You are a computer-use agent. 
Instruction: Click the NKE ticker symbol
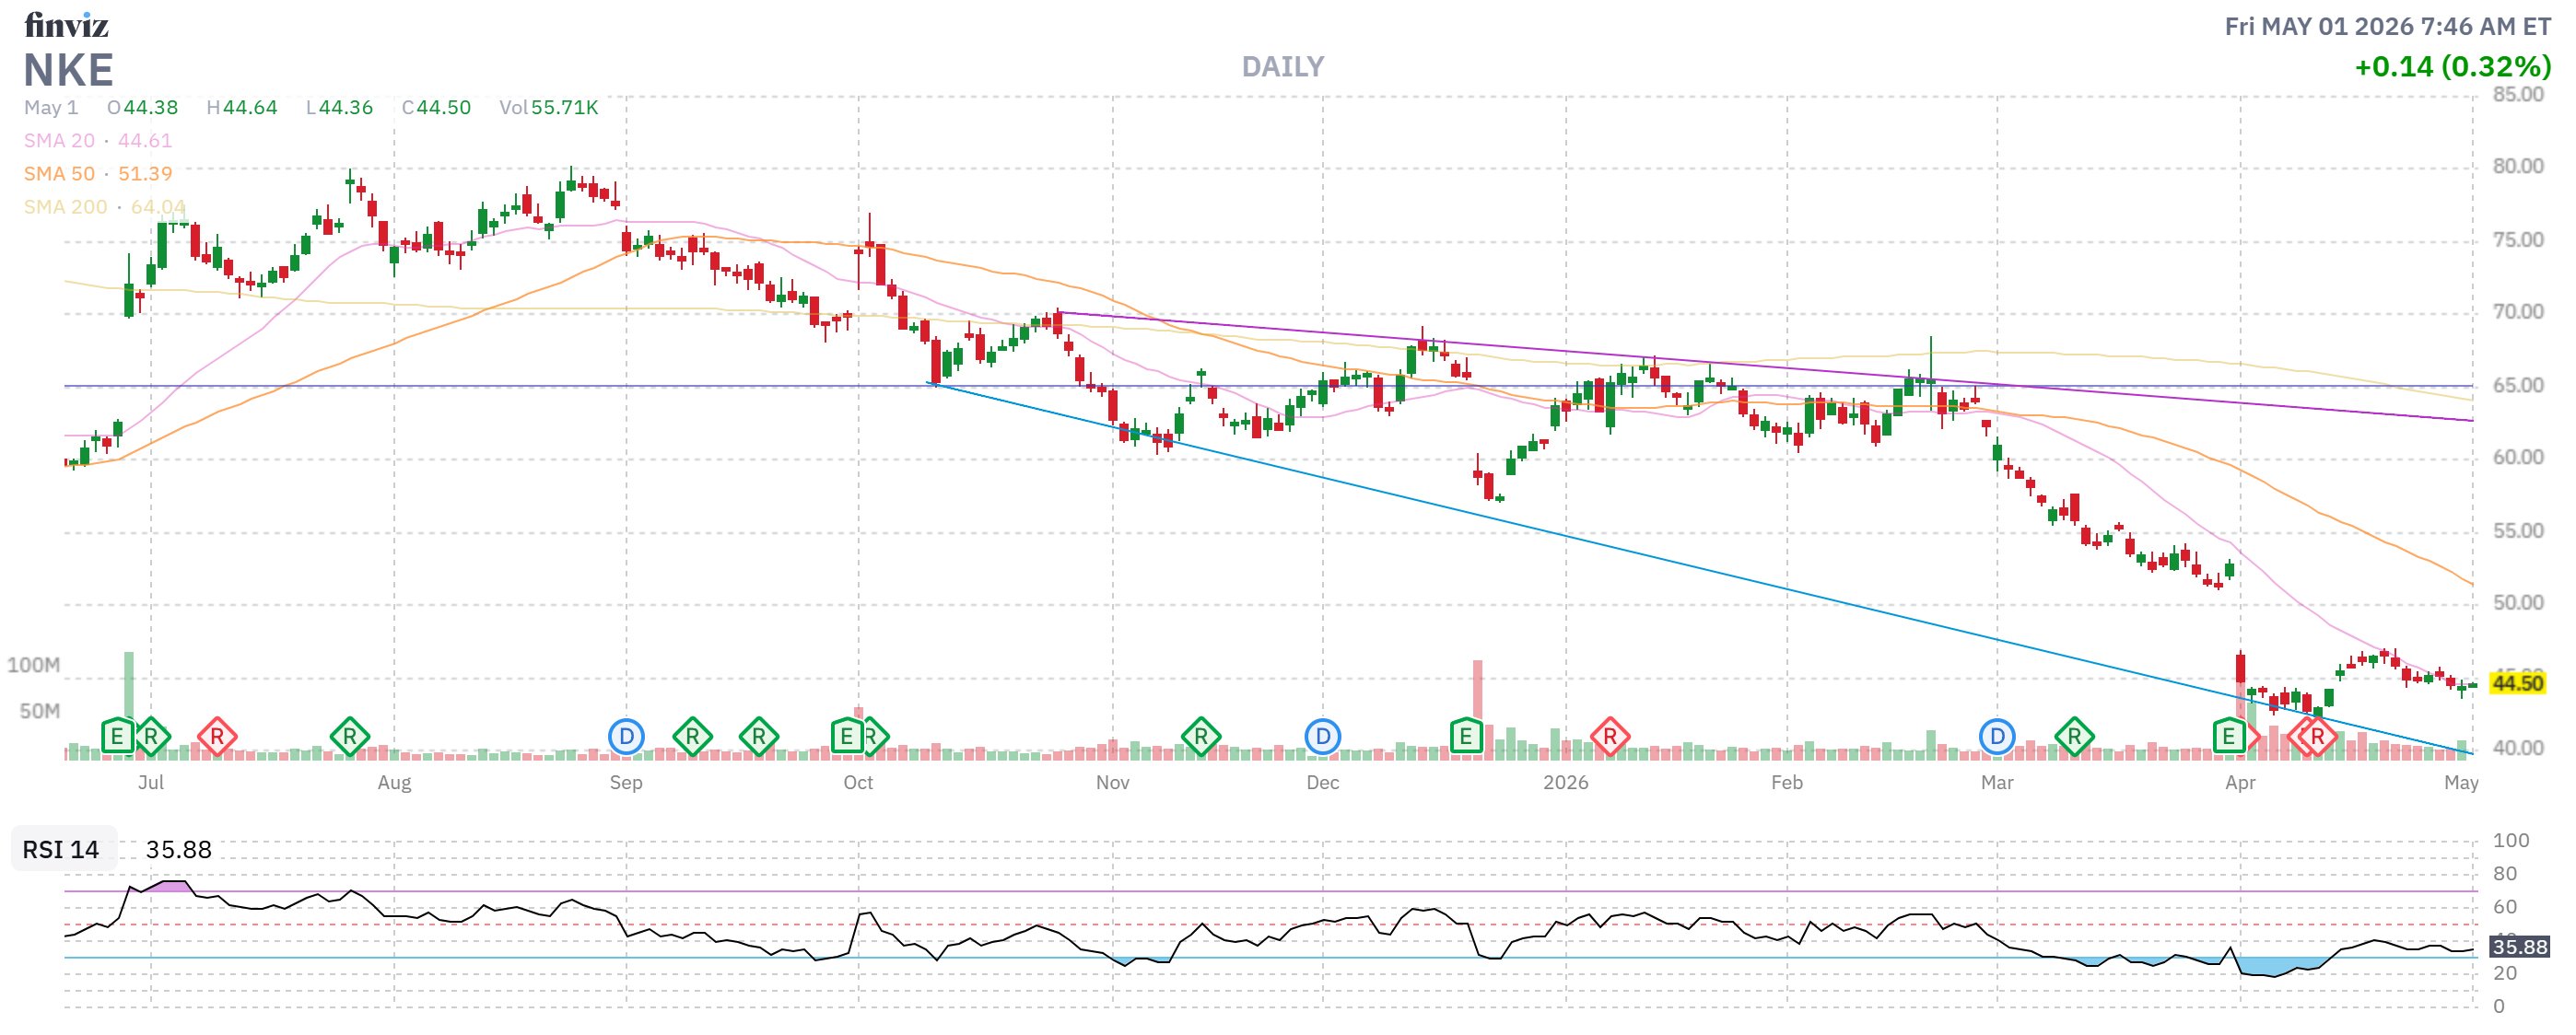coord(69,70)
